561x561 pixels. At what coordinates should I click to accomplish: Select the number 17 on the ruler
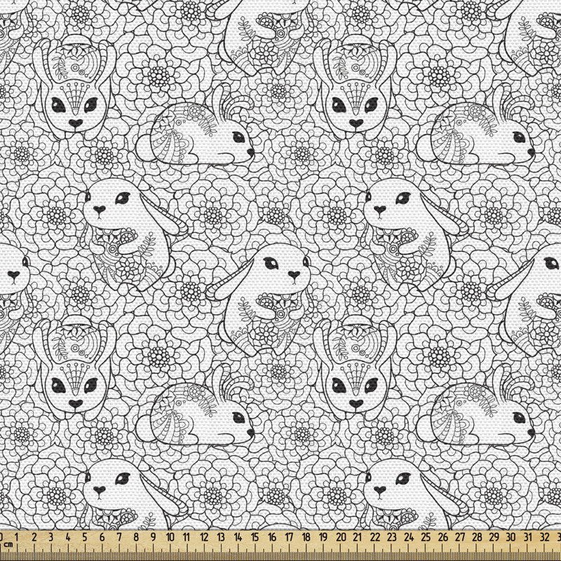point(289,537)
